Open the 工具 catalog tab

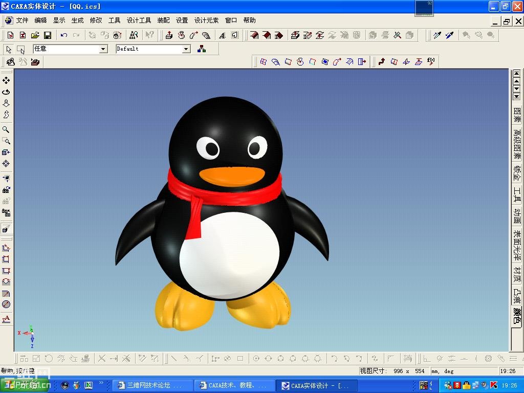[517, 195]
